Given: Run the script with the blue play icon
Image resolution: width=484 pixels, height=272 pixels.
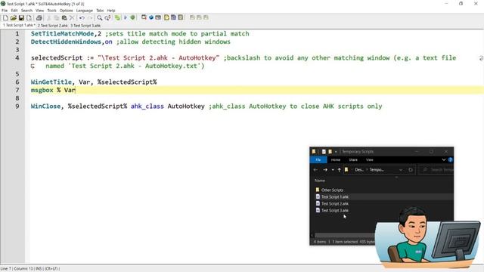Looking at the screenshot, I should pos(126,18).
